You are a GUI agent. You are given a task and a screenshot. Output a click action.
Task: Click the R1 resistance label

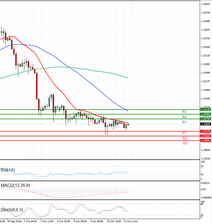click(184, 122)
